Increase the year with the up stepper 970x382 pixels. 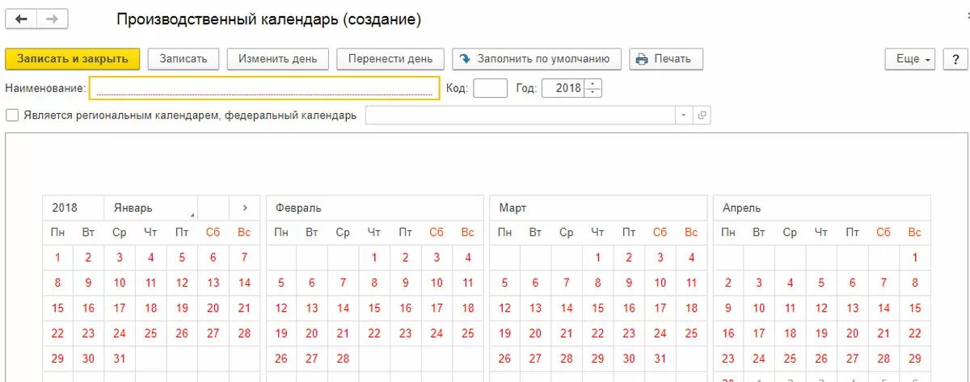point(594,84)
